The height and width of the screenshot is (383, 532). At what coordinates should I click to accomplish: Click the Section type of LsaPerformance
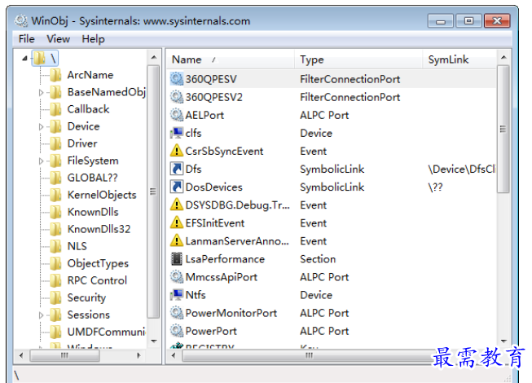[x=318, y=259]
